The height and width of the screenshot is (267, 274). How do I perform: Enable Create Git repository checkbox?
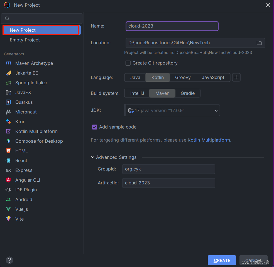pyautogui.click(x=128, y=63)
